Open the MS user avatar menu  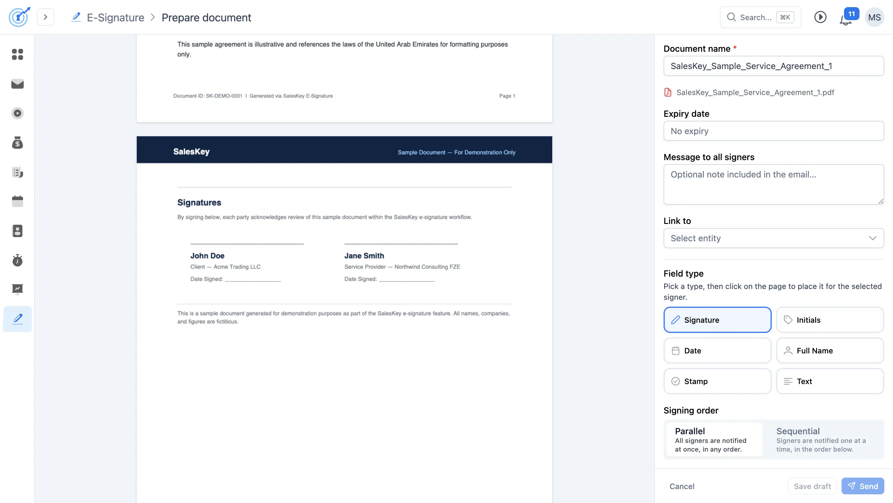coord(874,17)
